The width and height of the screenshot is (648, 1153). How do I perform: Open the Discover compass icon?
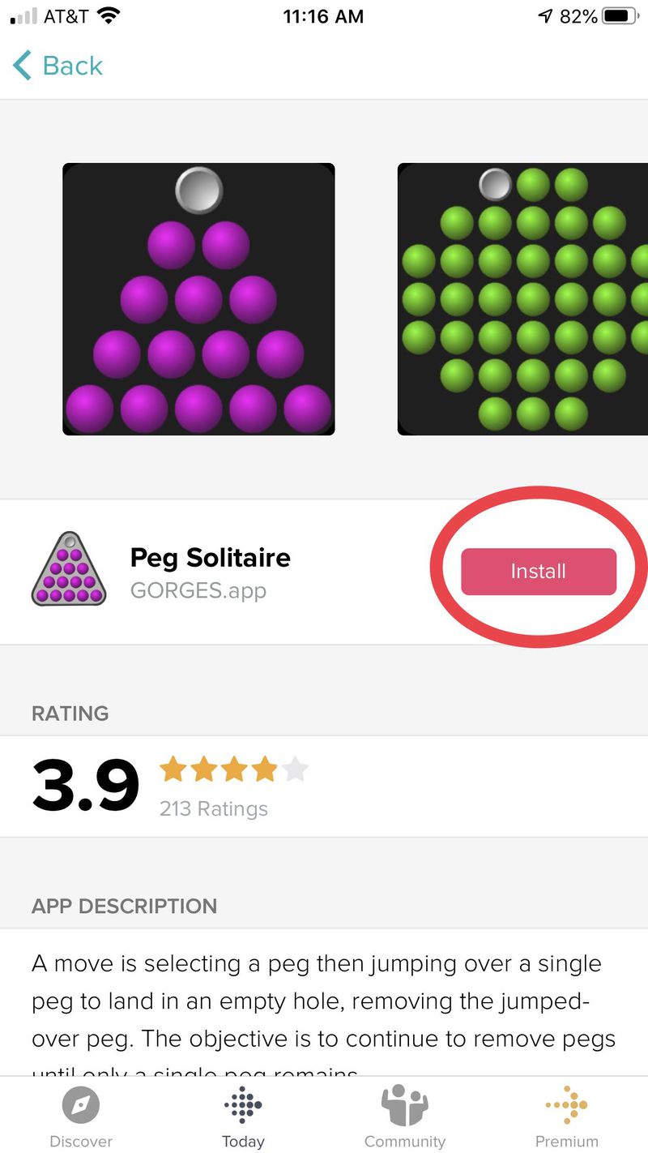tap(81, 1104)
